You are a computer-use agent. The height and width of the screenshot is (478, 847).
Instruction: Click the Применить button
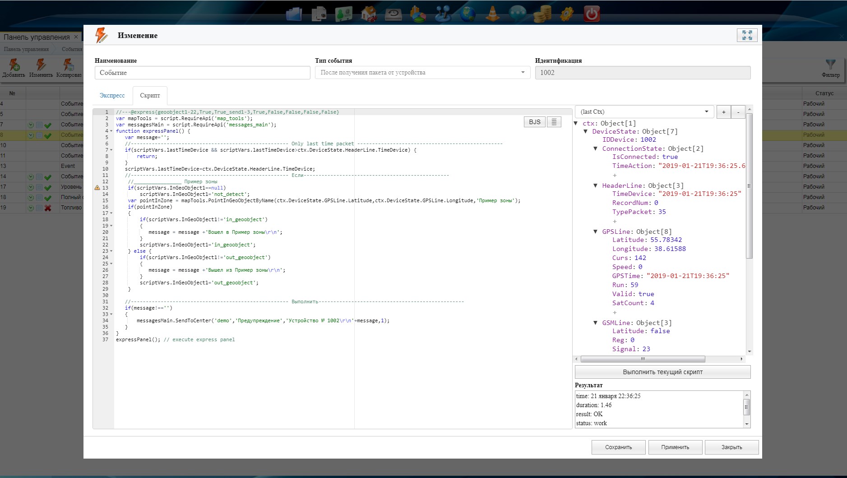[675, 447]
